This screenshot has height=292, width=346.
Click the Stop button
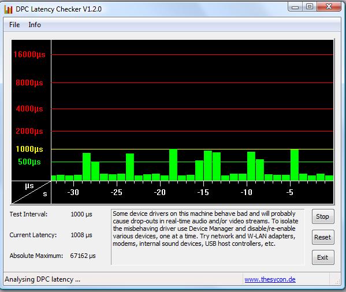click(323, 216)
